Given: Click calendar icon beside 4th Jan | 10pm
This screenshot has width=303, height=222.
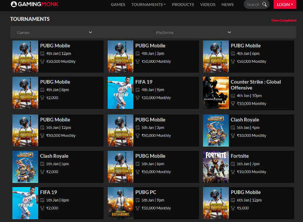Looking at the screenshot, I should 233,96.
